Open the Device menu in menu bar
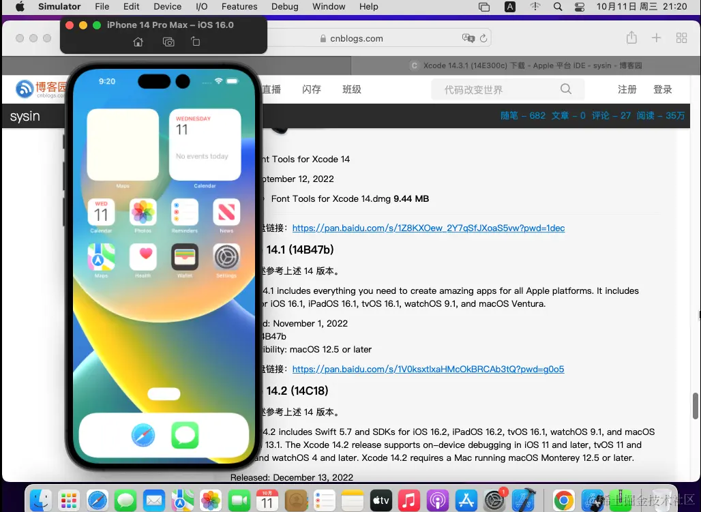Viewport: 701px width, 512px height. click(x=167, y=7)
